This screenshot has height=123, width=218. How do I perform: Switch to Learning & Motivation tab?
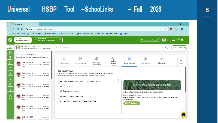[x=96, y=61]
